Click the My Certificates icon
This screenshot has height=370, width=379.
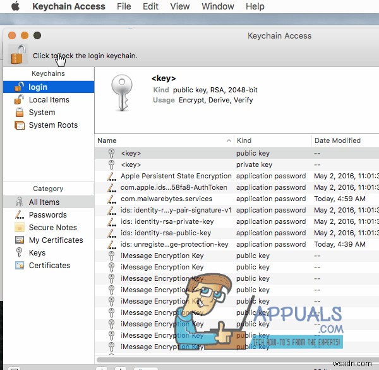[x=20, y=240]
